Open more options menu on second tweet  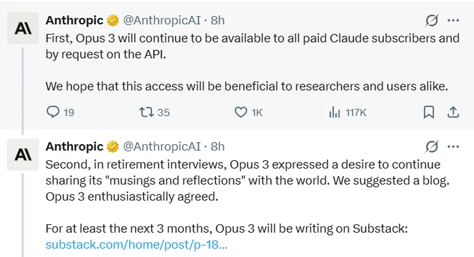[x=453, y=147]
